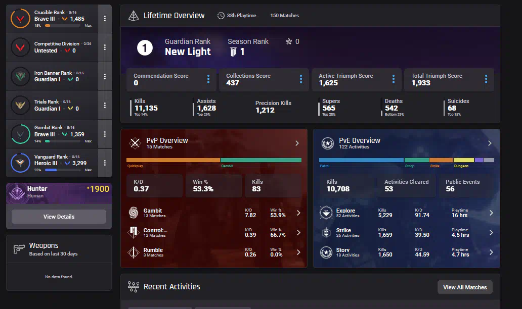Viewport: 522px width, 309px height.
Task: Open Explore stats via its row arrow
Action: pos(491,213)
